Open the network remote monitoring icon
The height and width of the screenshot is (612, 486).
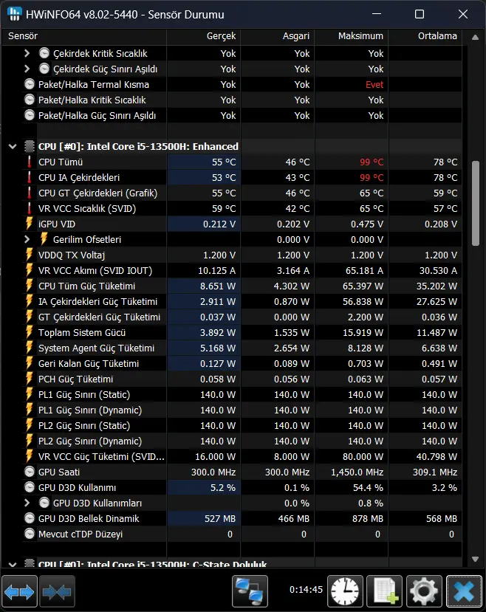(250, 592)
